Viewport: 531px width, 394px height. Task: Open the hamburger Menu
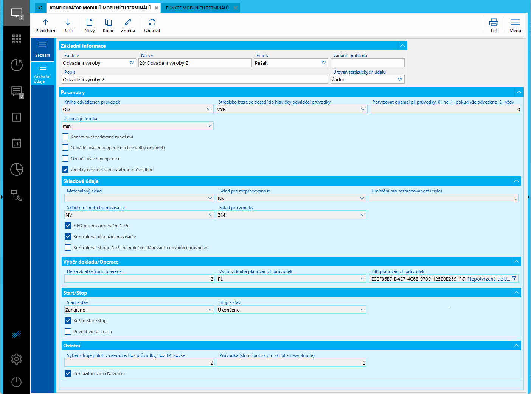pos(515,25)
